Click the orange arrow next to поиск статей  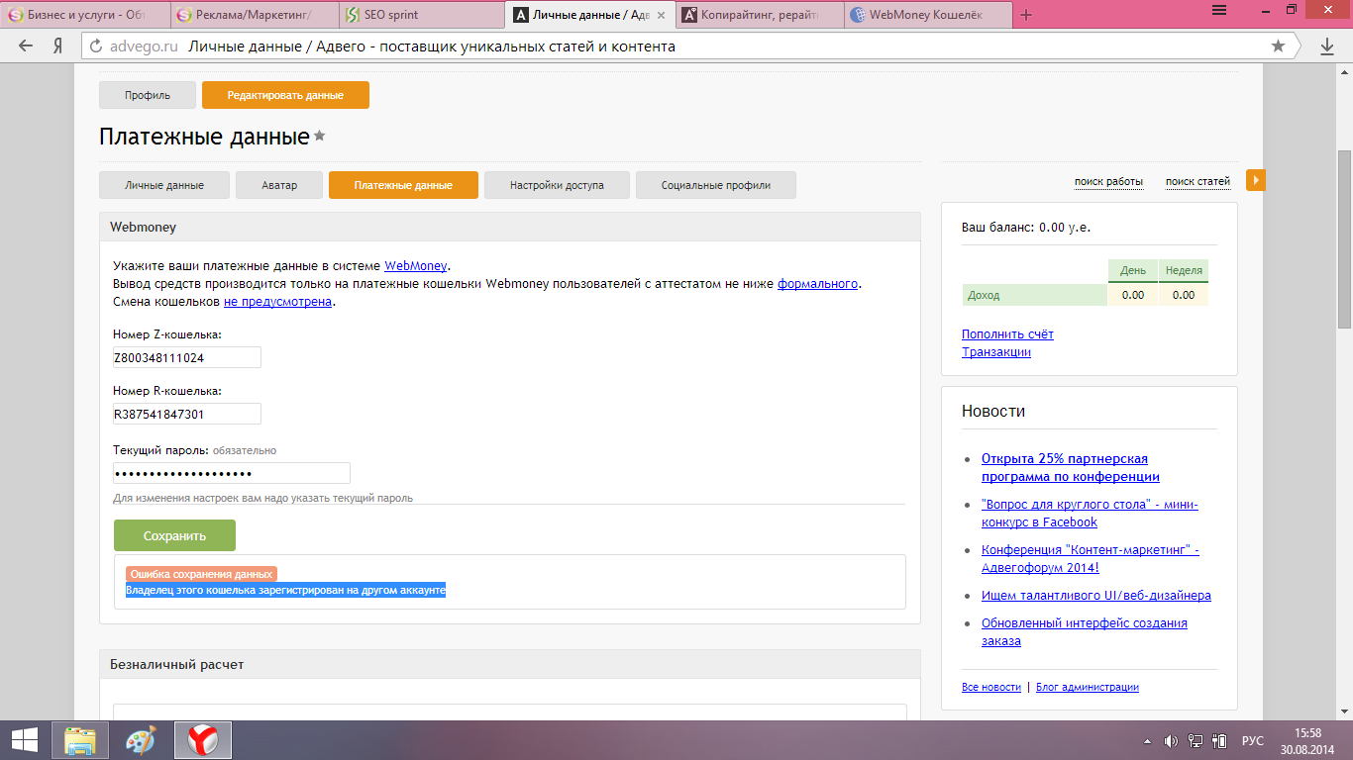pos(1255,180)
